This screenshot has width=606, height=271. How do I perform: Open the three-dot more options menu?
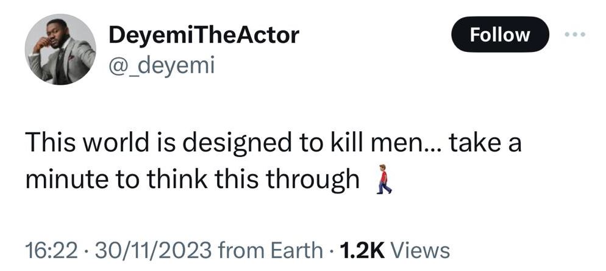point(574,35)
